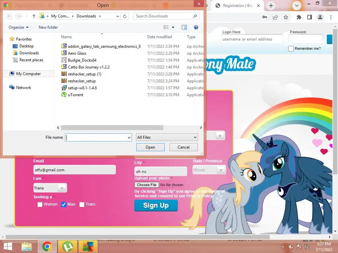Expand the view options dropdown arrow
Image resolution: width=338 pixels, height=253 pixels.
click(173, 27)
